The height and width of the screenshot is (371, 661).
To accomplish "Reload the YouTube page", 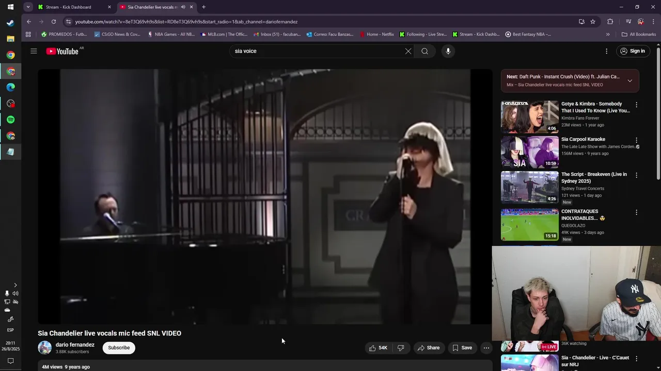I will pyautogui.click(x=54, y=22).
